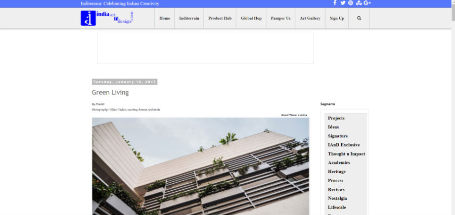This screenshot has width=455, height=215.
Task: Open the Projects segment link
Action: [x=336, y=118]
